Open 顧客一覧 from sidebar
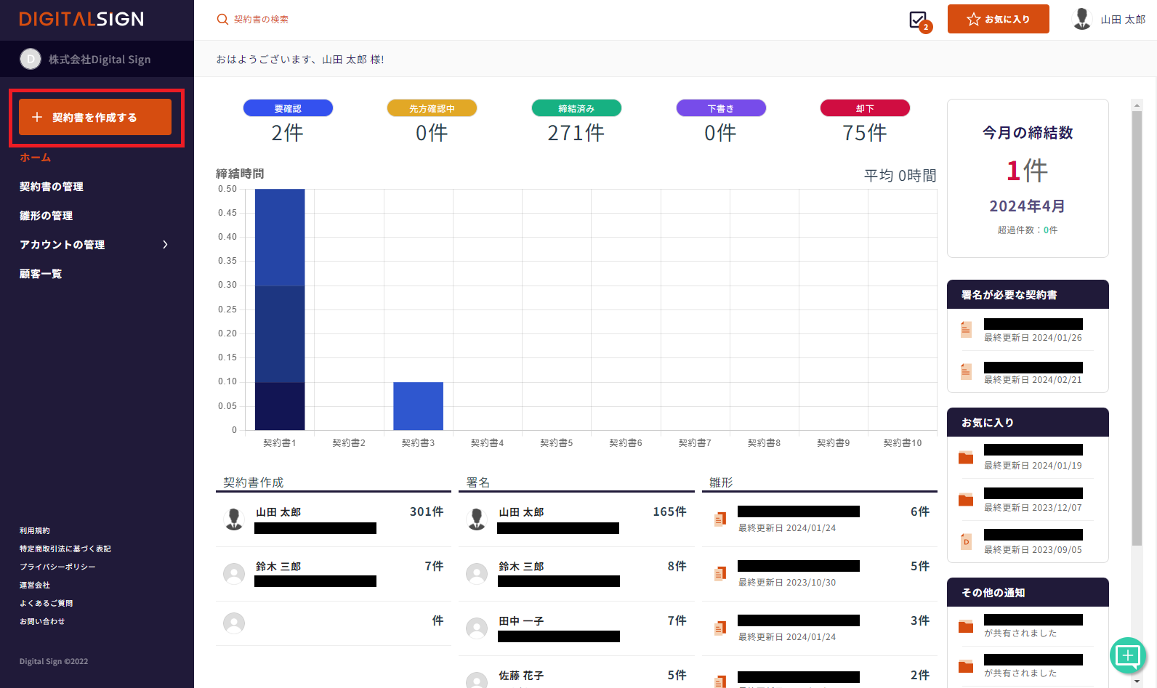1157x688 pixels. coord(41,274)
